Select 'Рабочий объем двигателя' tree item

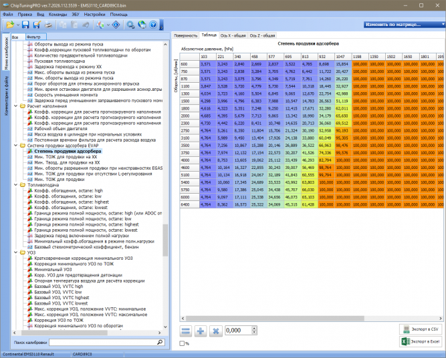click(x=61, y=129)
